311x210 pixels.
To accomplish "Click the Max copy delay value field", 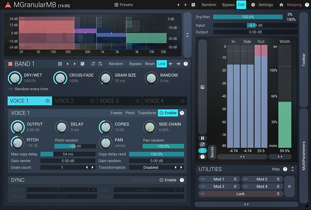I will (68, 154).
